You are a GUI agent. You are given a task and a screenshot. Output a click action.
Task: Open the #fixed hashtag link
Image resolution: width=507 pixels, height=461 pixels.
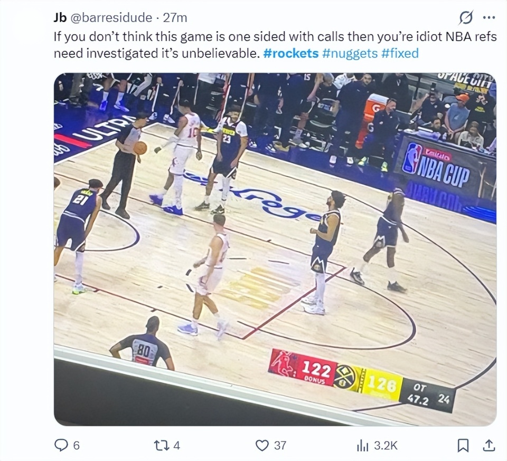click(x=400, y=53)
